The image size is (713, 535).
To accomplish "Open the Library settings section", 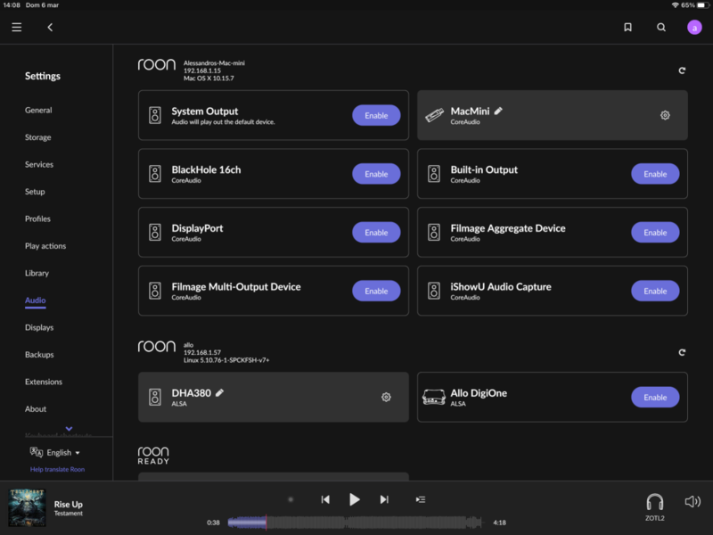I will tap(37, 273).
